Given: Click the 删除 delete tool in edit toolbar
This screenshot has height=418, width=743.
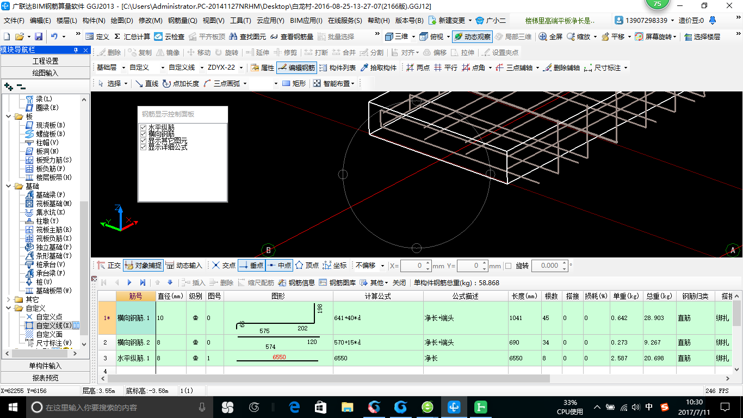Looking at the screenshot, I should pos(109,53).
